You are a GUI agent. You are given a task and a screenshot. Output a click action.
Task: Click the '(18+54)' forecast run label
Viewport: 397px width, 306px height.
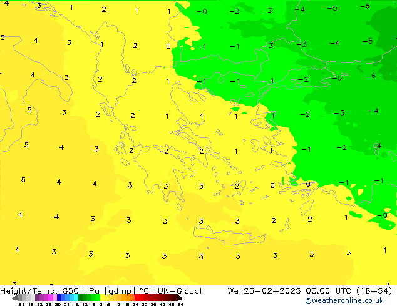tap(374, 291)
